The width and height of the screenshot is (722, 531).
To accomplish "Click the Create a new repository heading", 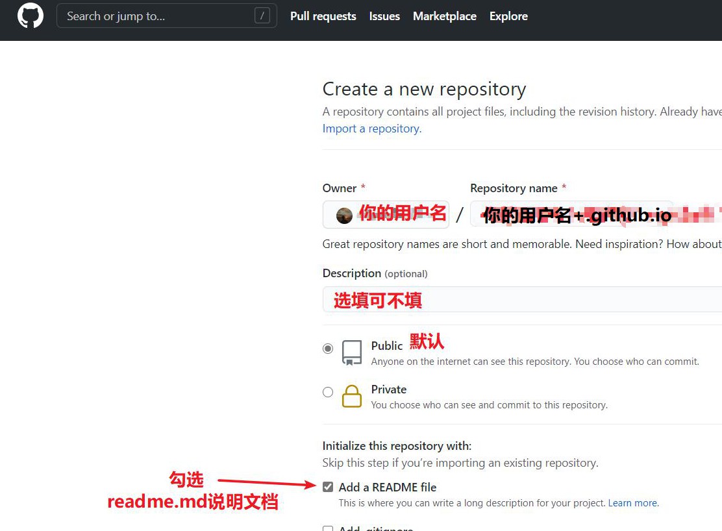I will click(x=424, y=89).
